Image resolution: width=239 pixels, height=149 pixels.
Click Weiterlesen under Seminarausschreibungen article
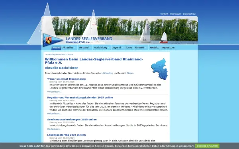(x=54, y=129)
